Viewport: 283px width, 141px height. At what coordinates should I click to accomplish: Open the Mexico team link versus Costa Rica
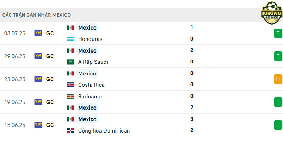[87, 73]
